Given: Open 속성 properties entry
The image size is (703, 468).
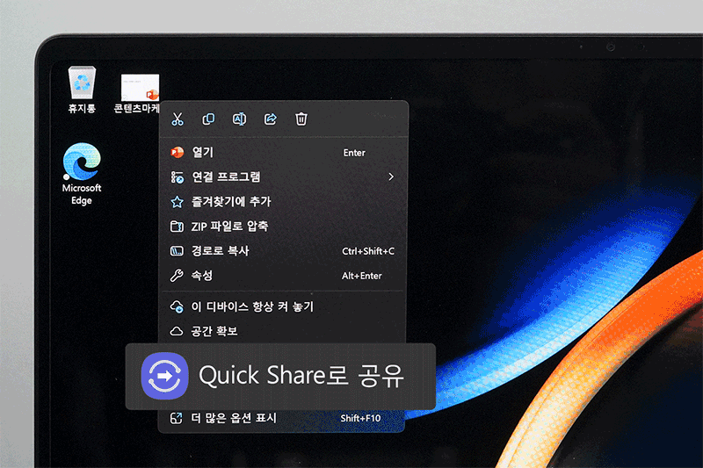Looking at the screenshot, I should tap(283, 276).
